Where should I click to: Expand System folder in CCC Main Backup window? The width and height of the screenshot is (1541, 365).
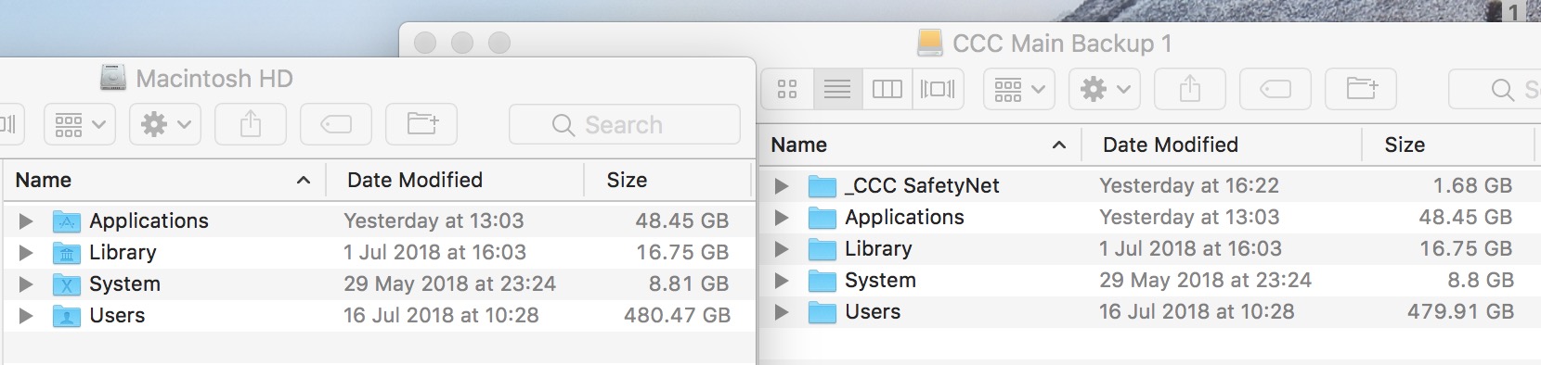(x=782, y=280)
